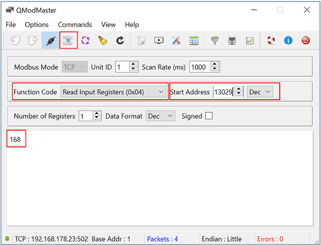The image size is (321, 245).
Task: Decrease Scan Rate with down arrow
Action: [x=214, y=69]
